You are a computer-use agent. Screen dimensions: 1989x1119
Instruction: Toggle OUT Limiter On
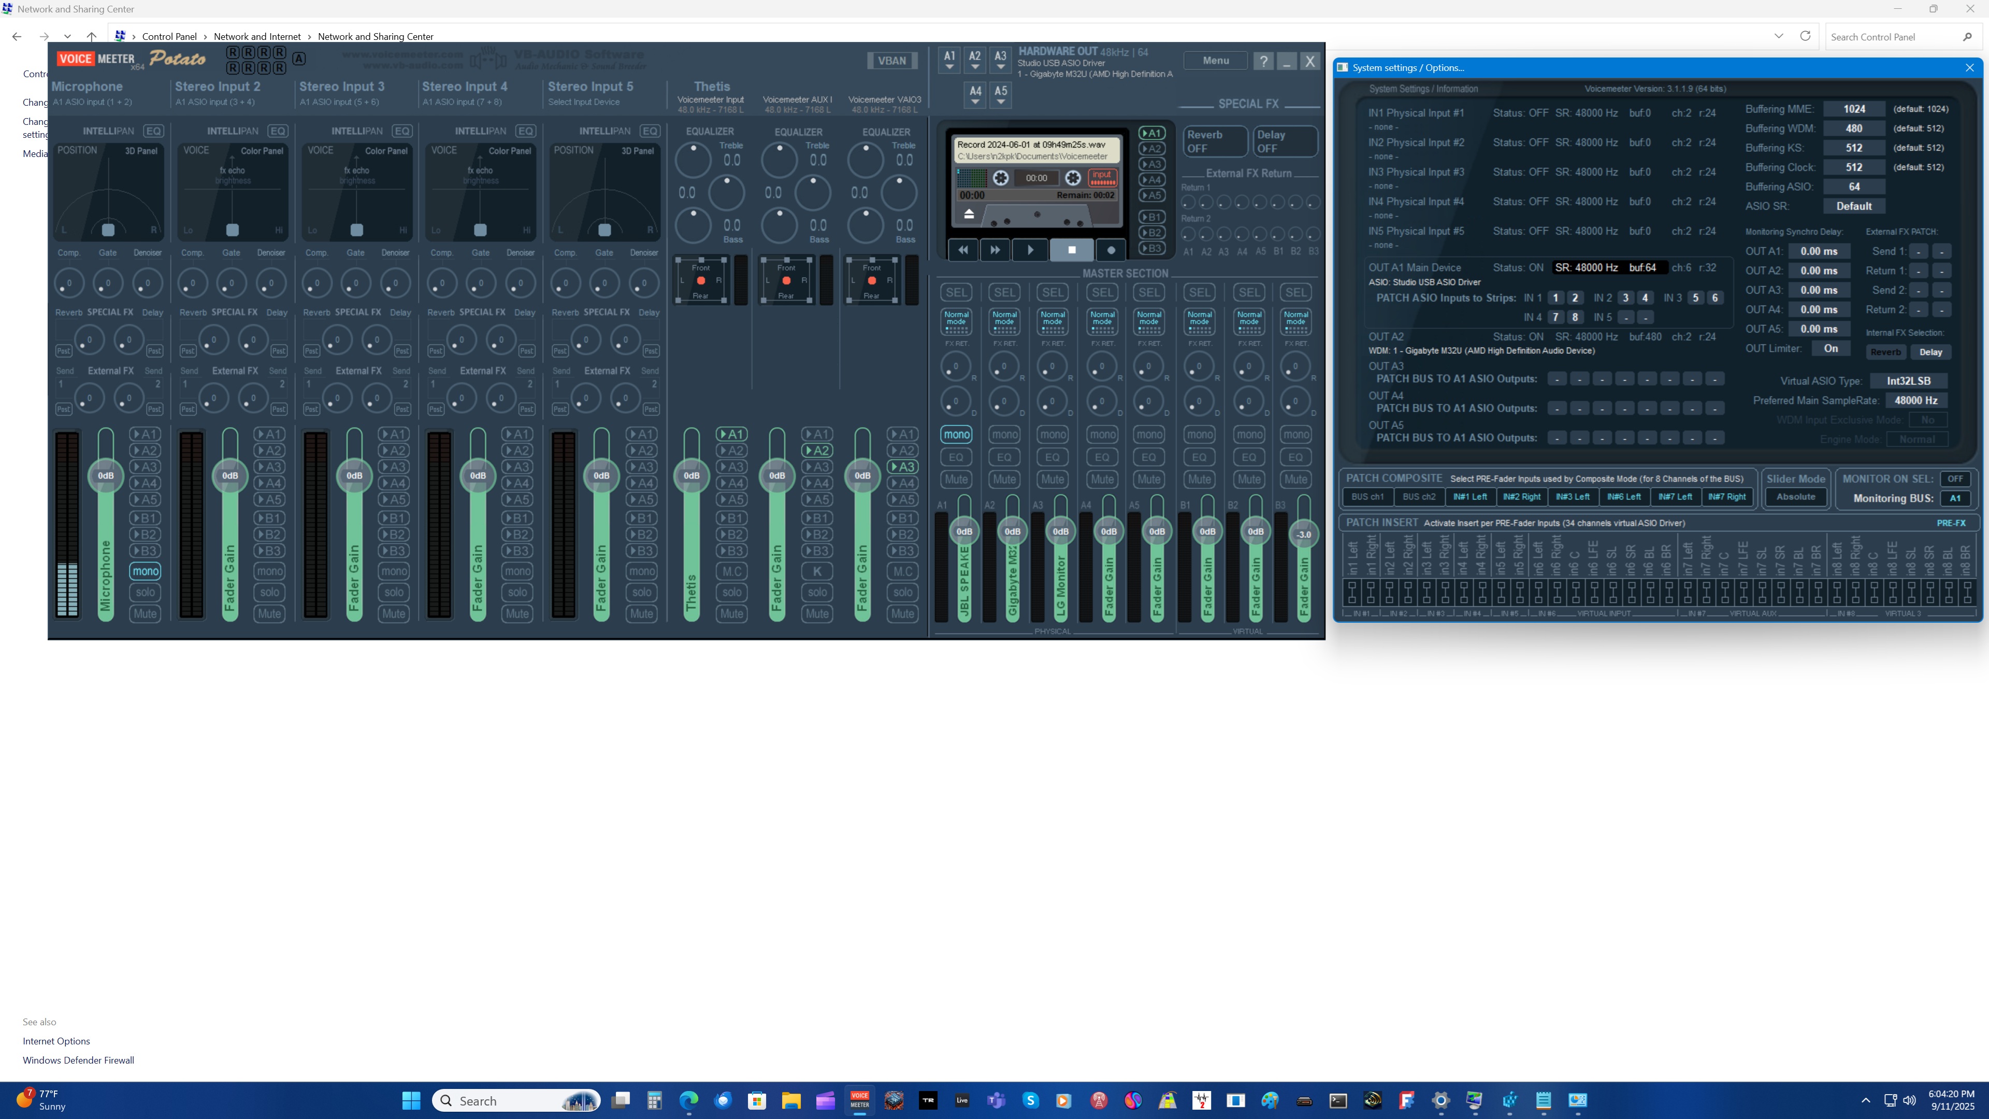click(1831, 348)
